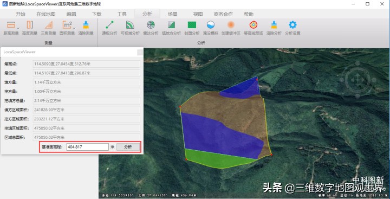This screenshot has height=199, width=390.
Task: Click the 最低点 value field
Action: tap(86, 73)
